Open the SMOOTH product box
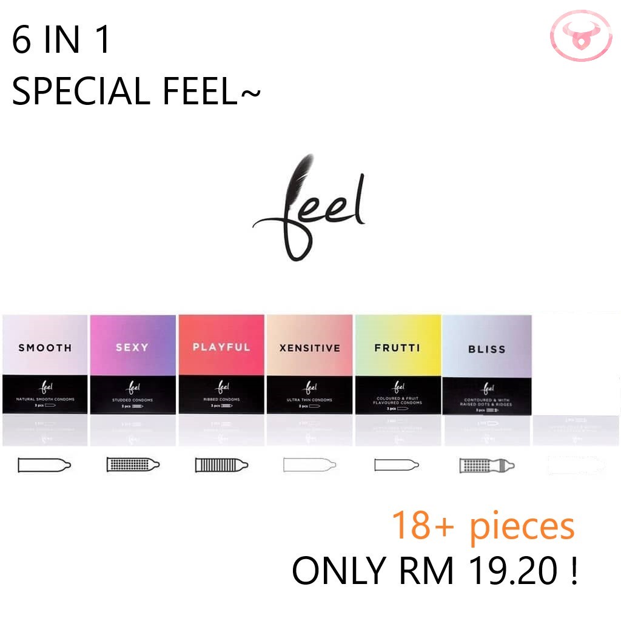The image size is (621, 621). coord(45,364)
